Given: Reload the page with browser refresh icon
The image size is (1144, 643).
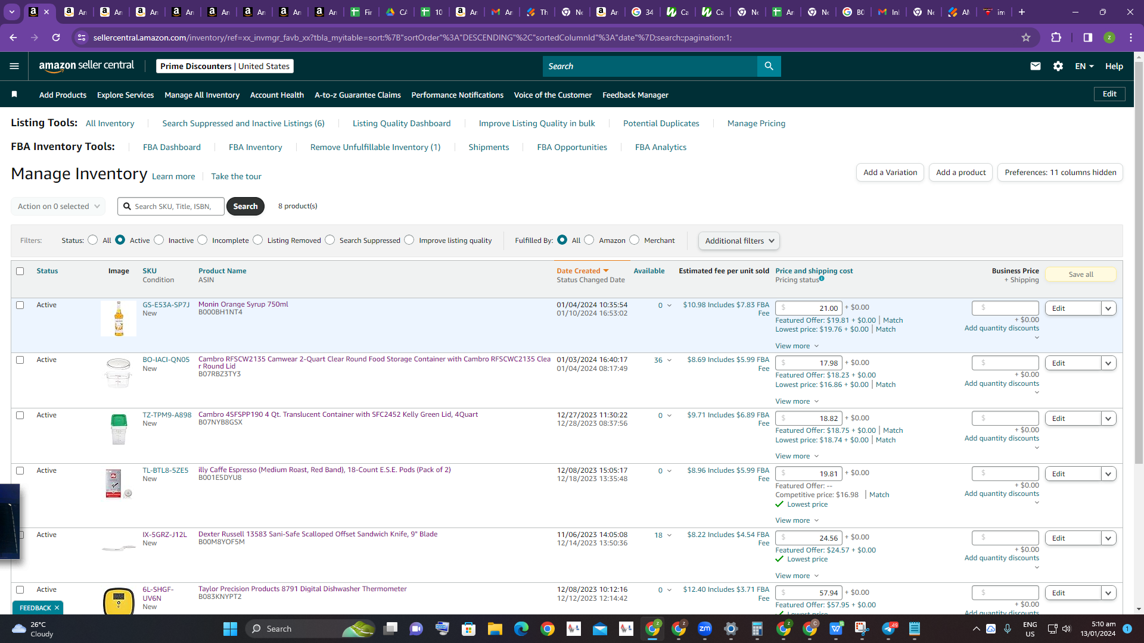Looking at the screenshot, I should (56, 38).
